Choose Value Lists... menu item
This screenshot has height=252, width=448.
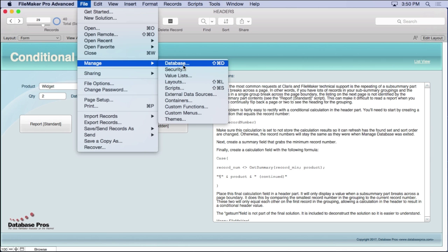click(x=193, y=76)
